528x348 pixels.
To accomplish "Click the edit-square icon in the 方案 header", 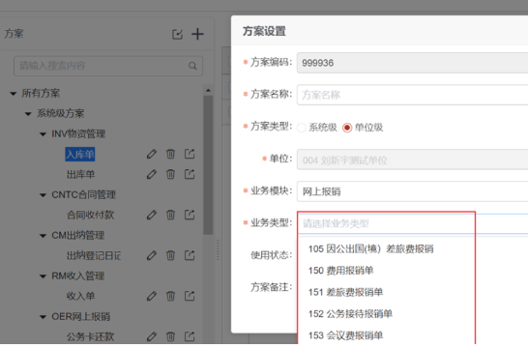I will [x=178, y=34].
